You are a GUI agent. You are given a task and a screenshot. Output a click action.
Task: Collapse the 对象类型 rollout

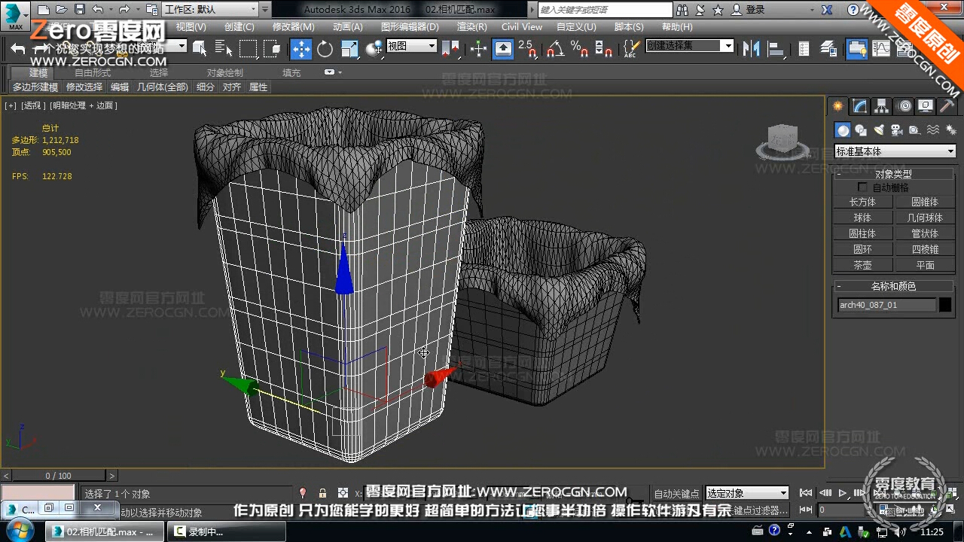point(895,174)
